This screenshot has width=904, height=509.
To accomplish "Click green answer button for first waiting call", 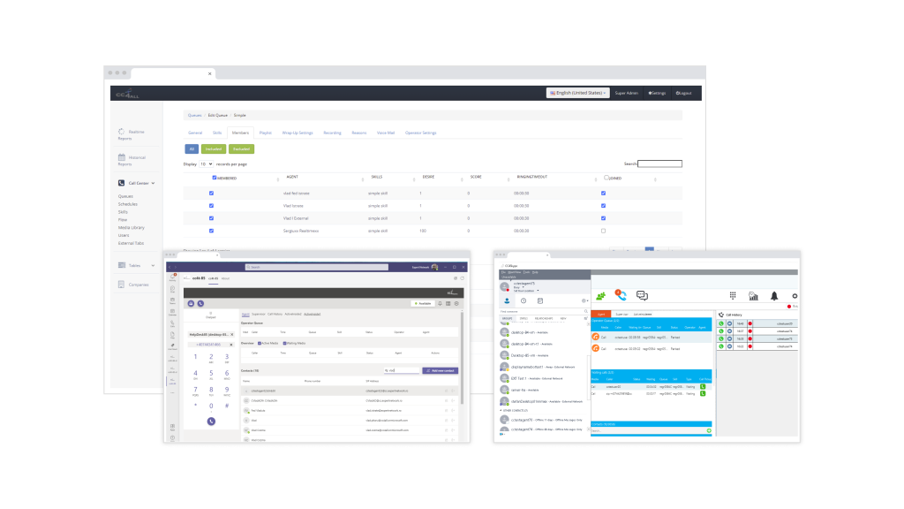I will pyautogui.click(x=703, y=387).
